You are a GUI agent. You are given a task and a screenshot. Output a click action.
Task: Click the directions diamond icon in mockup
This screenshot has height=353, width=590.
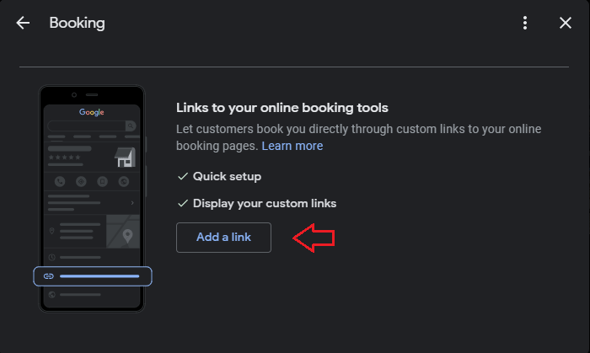point(81,182)
